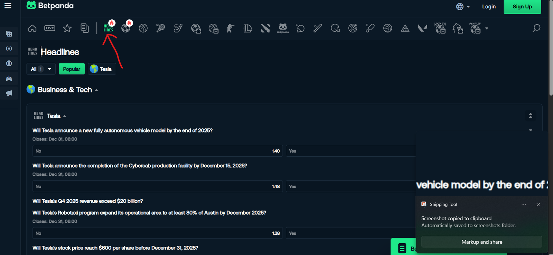Open the Tennis racket sport icon
This screenshot has width=553, height=255.
coord(160,28)
